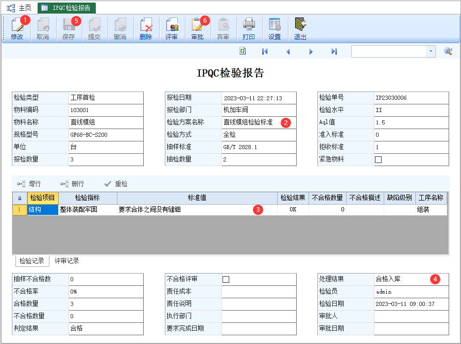Click the 删除 (Delete) toolbar icon
The width and height of the screenshot is (461, 344).
click(146, 28)
